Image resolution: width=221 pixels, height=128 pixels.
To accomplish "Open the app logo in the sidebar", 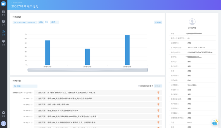I will 3,3.
